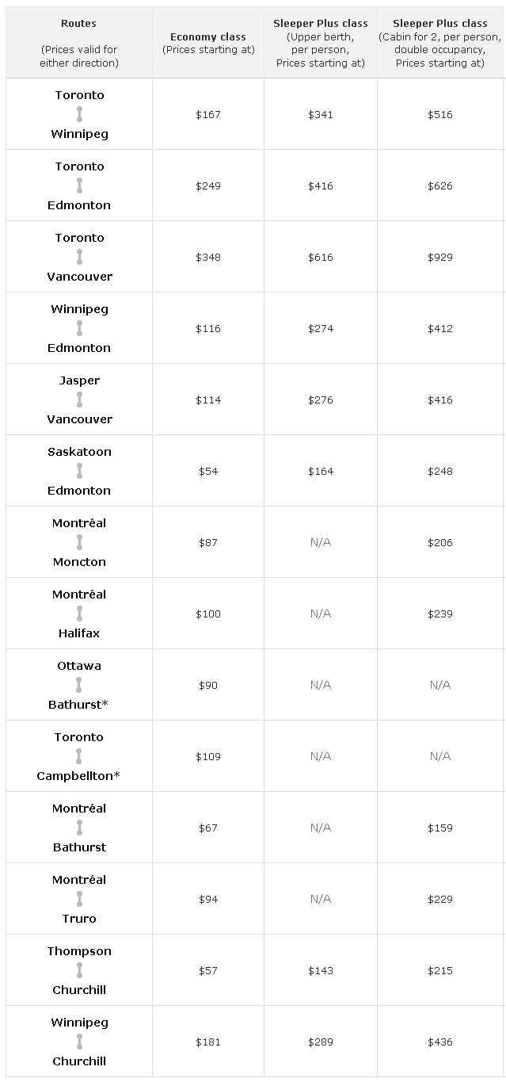Image resolution: width=506 pixels, height=1082 pixels.
Task: Click the $436 Winnipeg–Churchill cabin price
Action: tap(440, 1042)
